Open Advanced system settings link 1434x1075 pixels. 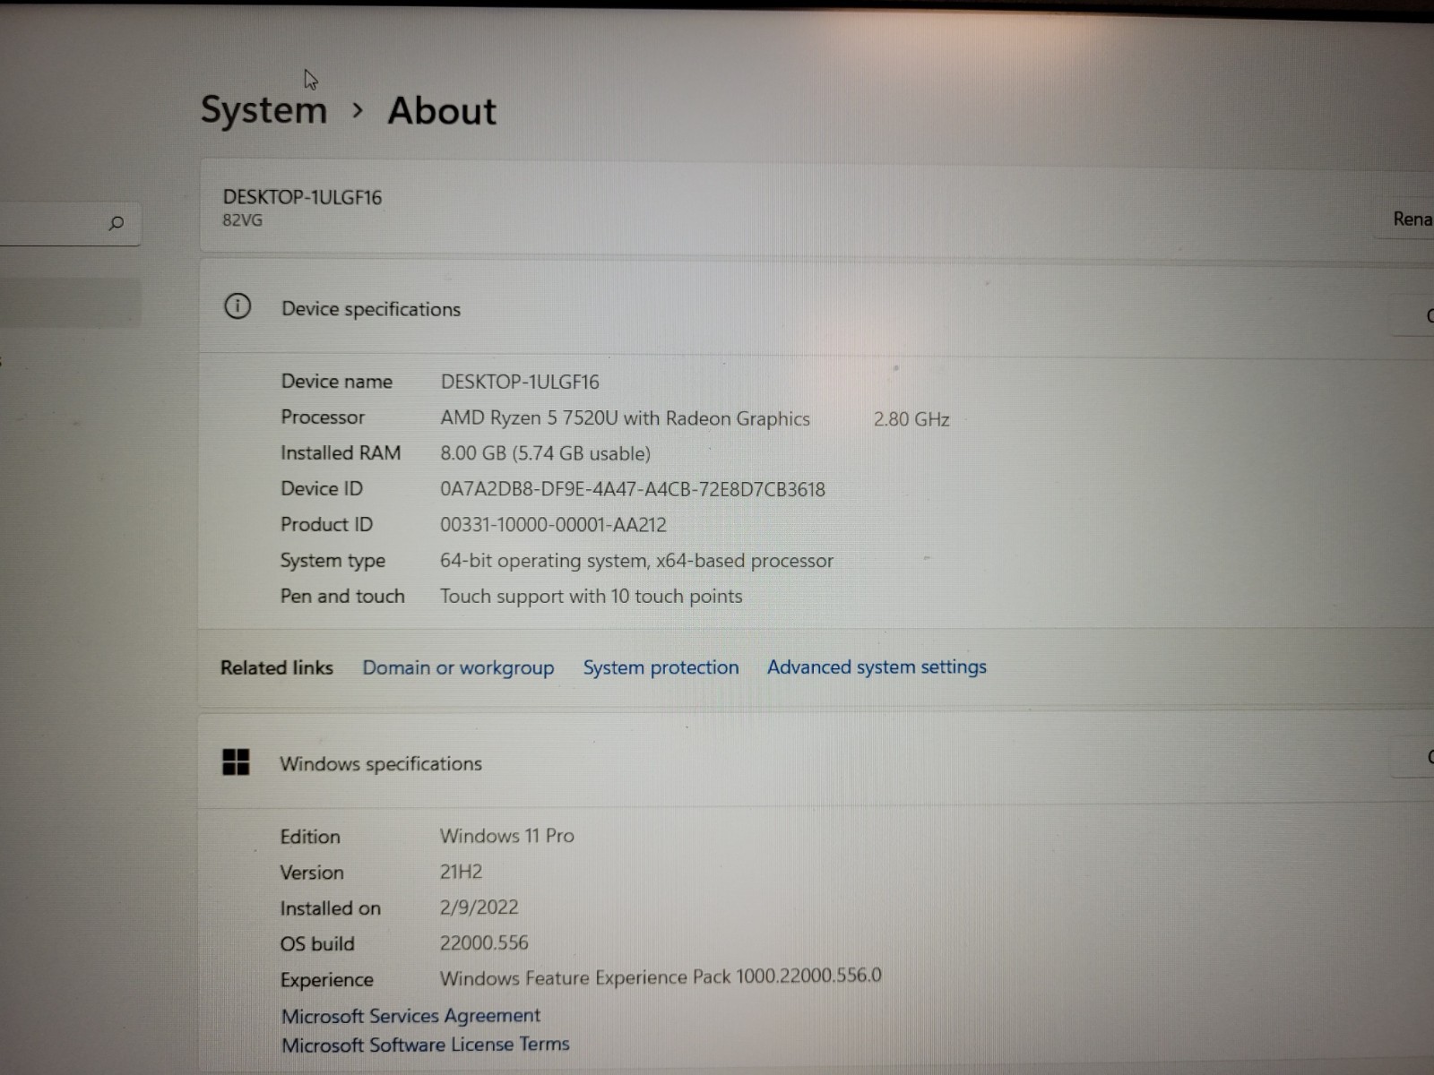pyautogui.click(x=877, y=666)
